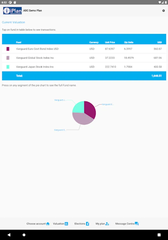Open the Message Centre tab label
168x240 pixels.
pyautogui.click(x=125, y=224)
